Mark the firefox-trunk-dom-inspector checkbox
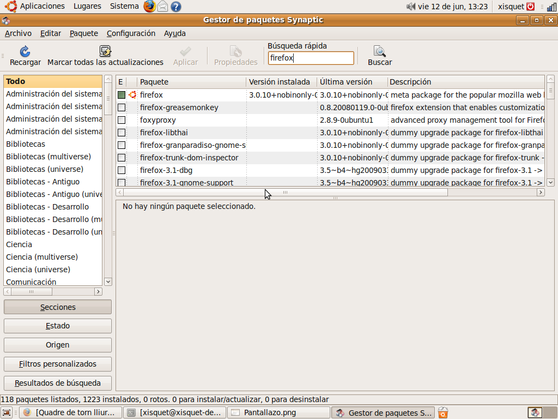The image size is (558, 419). point(122,158)
